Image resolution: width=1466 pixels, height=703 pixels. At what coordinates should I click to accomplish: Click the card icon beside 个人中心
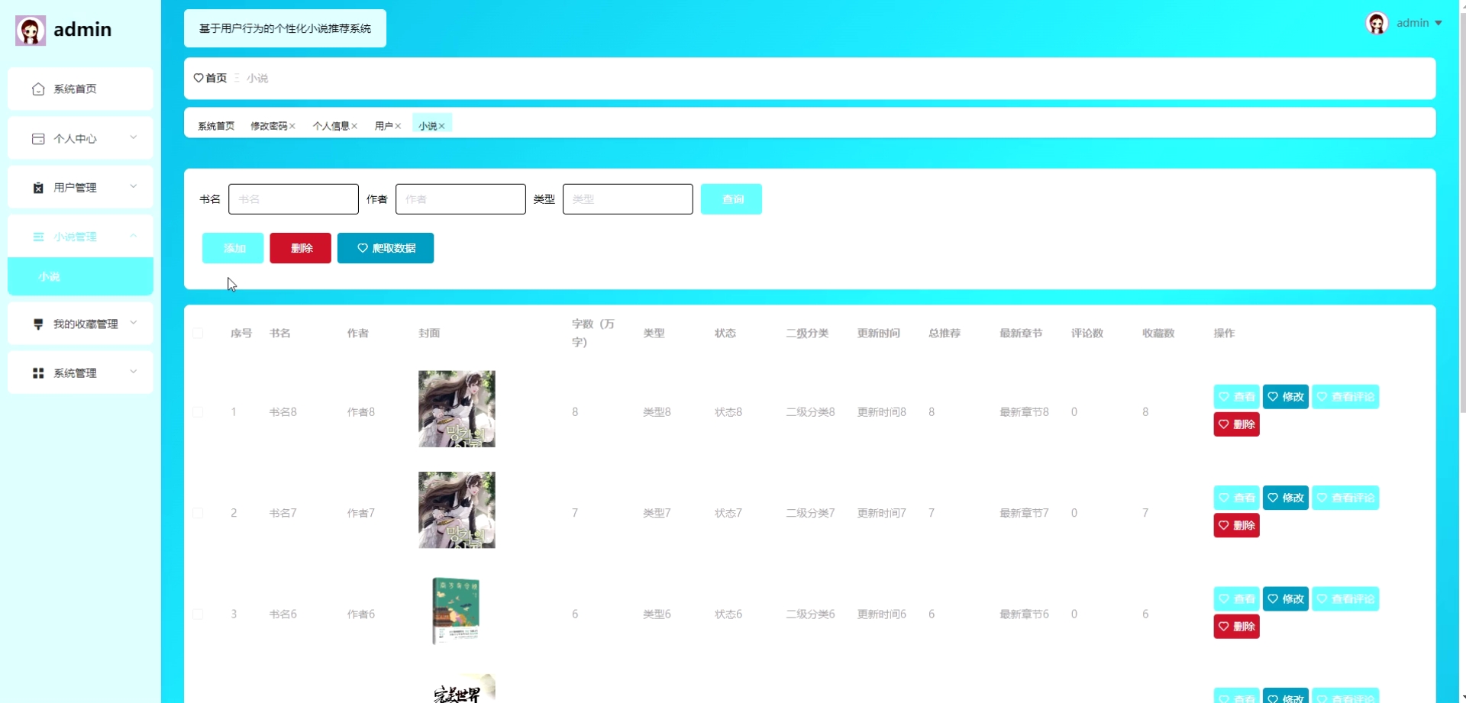(38, 139)
